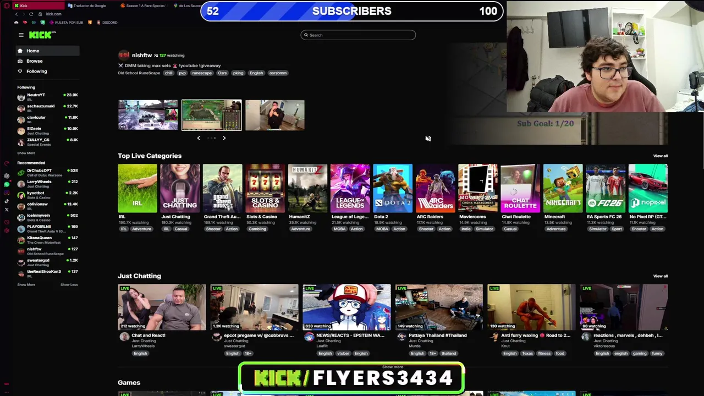Open the Chat and React! stream thumbnail
704x396 pixels.
[162, 307]
